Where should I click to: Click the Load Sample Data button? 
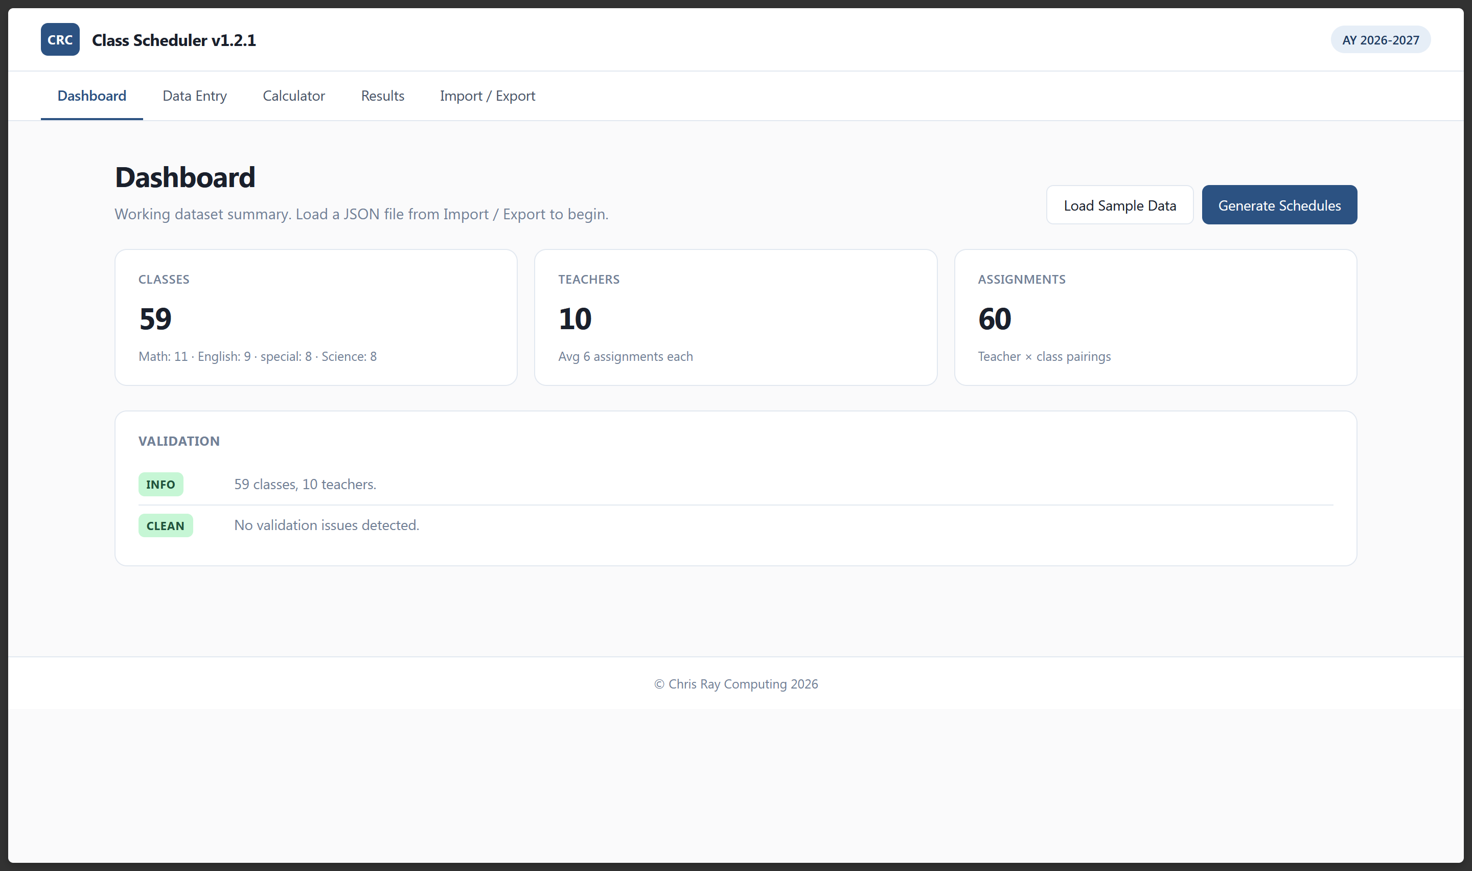[x=1119, y=205]
